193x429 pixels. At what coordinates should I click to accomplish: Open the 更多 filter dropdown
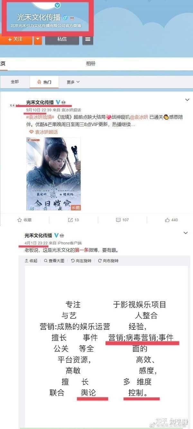pos(73,82)
